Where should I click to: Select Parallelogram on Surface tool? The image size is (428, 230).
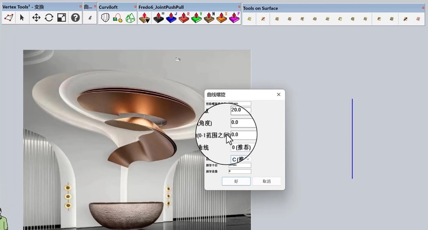[327, 19]
